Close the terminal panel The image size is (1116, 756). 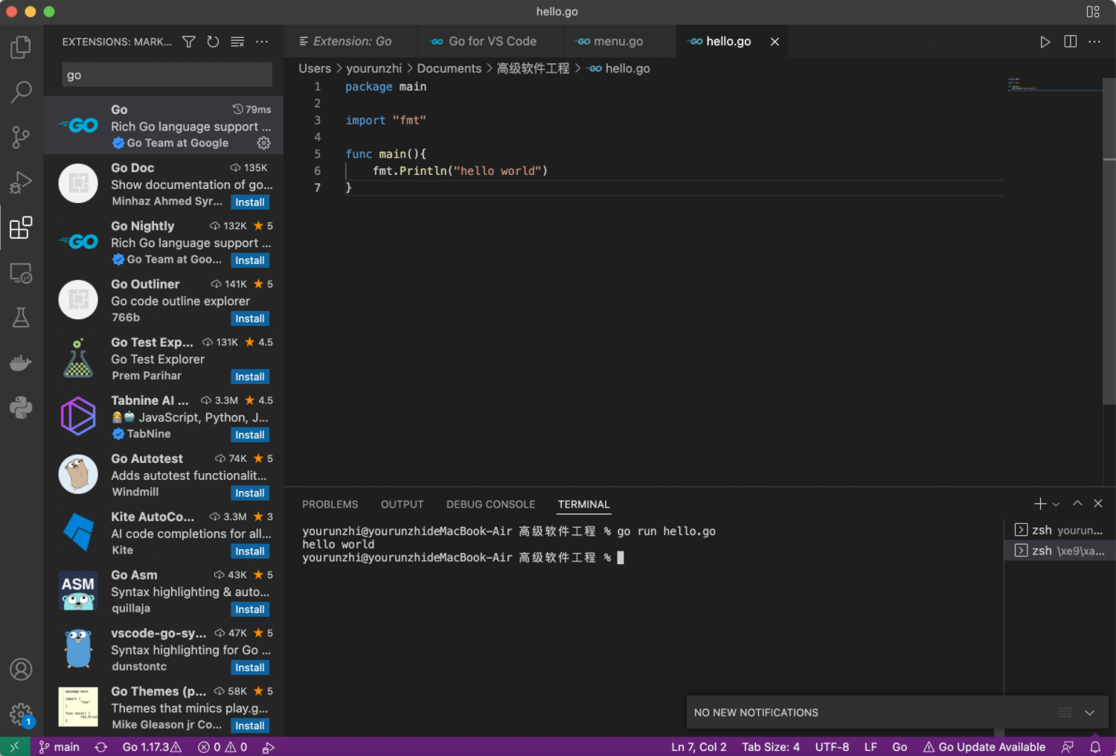coord(1098,504)
